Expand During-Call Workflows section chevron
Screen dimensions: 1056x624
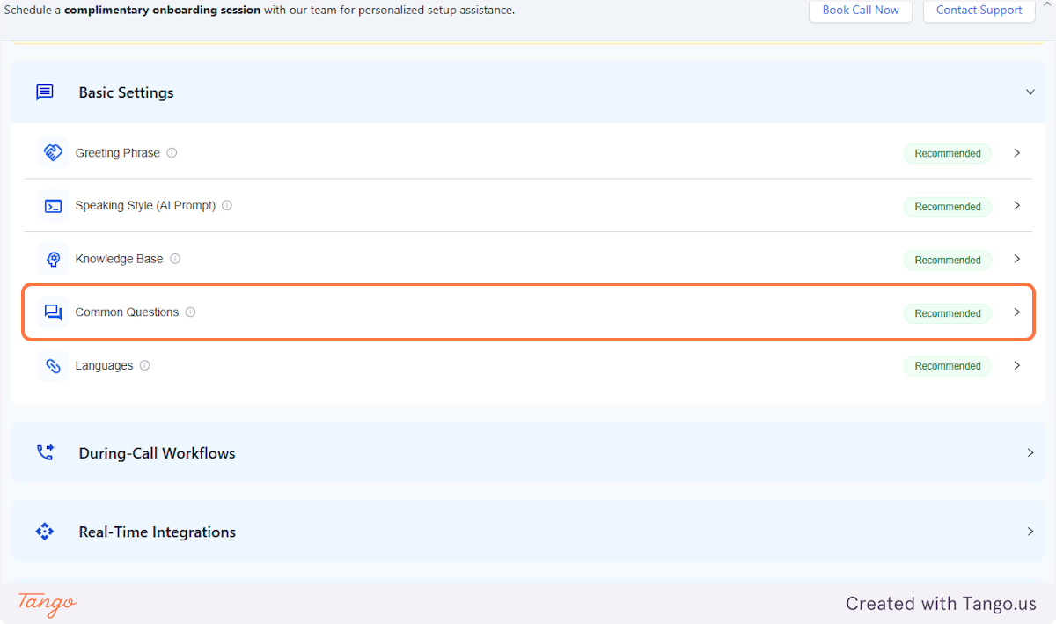coord(1030,453)
